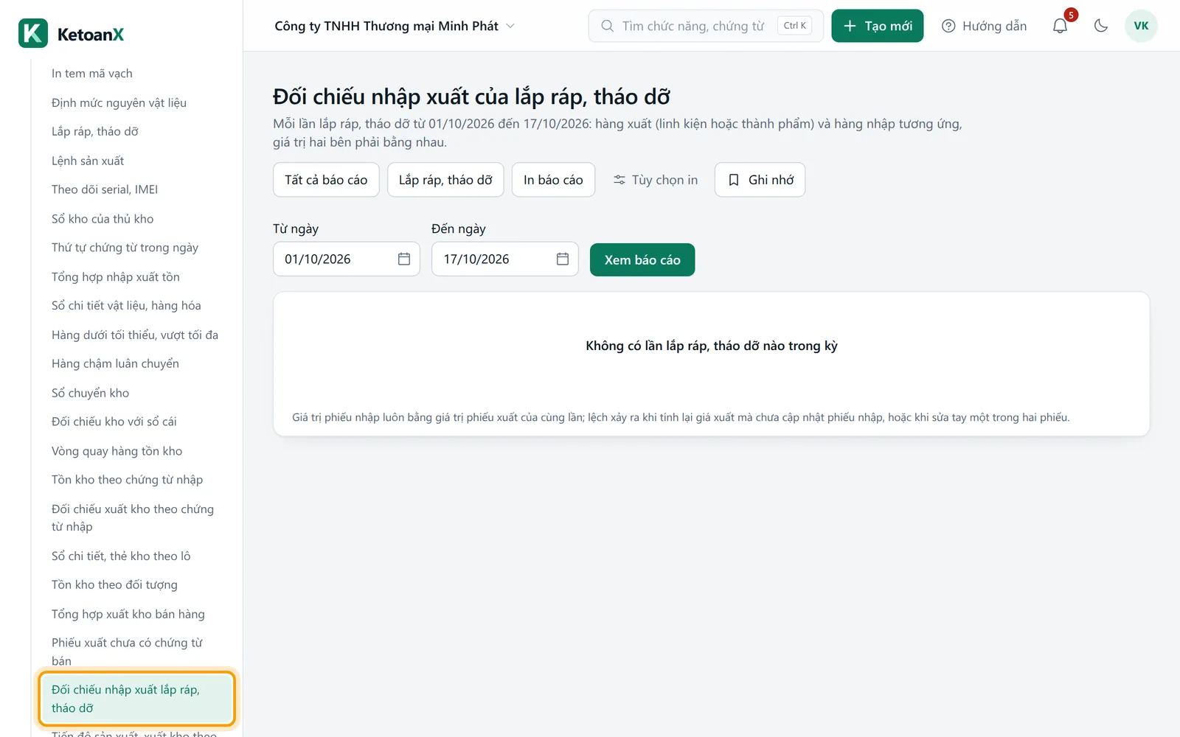The height and width of the screenshot is (737, 1180).
Task: Open Tổng hợp nhập xuất tồn
Action: click(116, 277)
